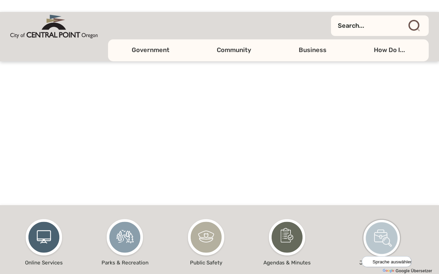Viewport: 439px width, 274px height.
Task: Open the Community menu
Action: coord(234,50)
